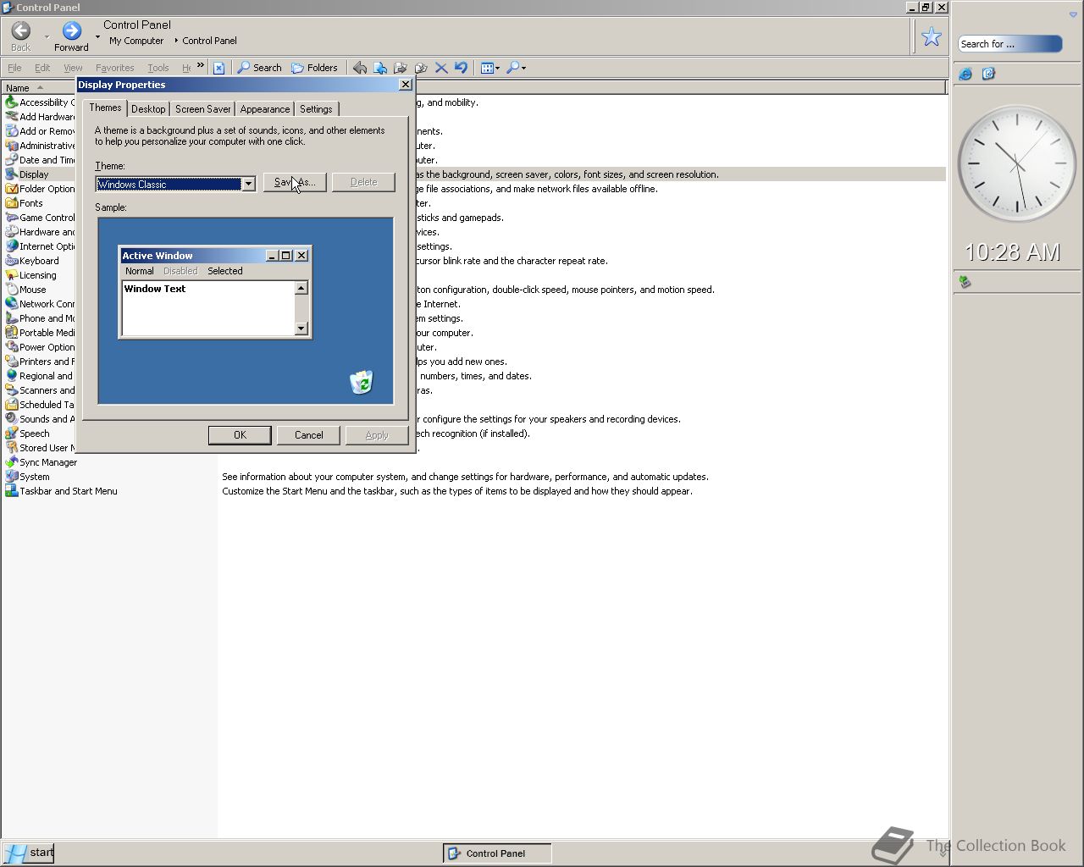Select the Power Options item
Screen dimensions: 1084x867
click(x=40, y=347)
